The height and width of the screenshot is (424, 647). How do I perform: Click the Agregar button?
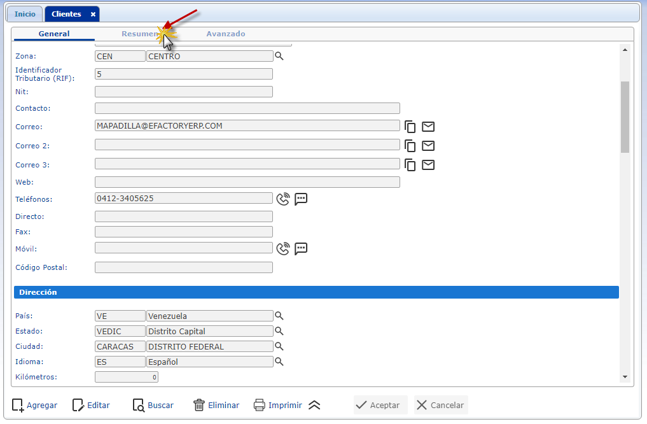pos(34,405)
